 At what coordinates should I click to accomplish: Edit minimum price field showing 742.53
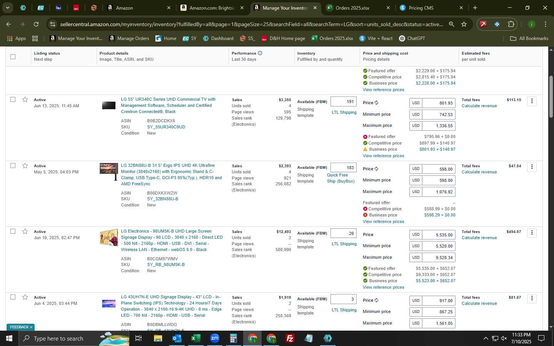[x=439, y=115]
